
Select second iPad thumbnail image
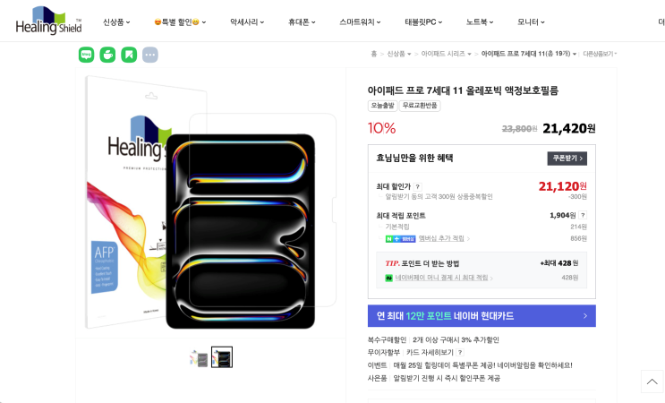click(x=222, y=357)
